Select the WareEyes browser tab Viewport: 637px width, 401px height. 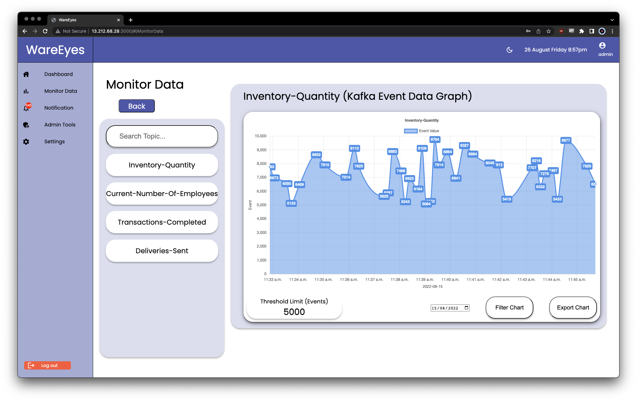pyautogui.click(x=86, y=20)
